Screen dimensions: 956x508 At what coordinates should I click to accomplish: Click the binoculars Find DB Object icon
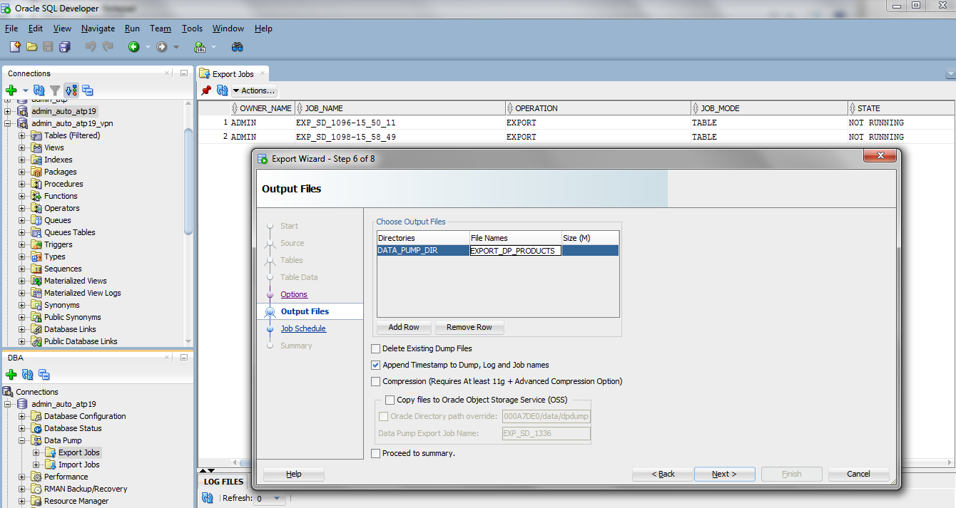point(238,47)
